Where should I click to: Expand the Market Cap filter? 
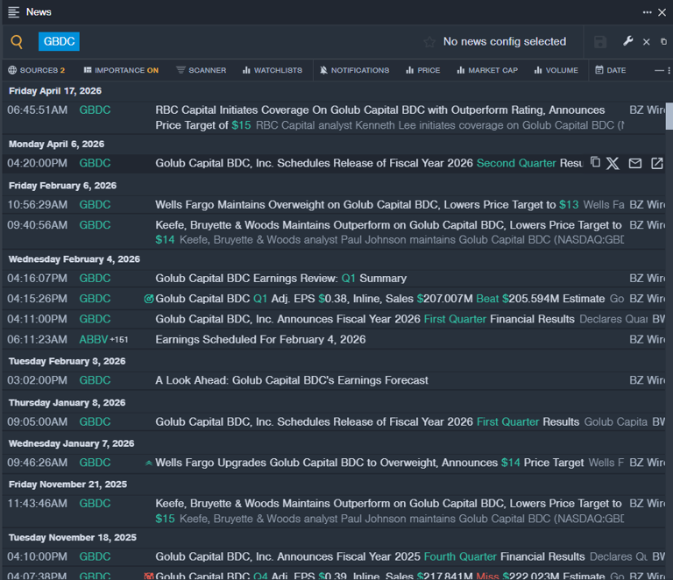coord(486,70)
